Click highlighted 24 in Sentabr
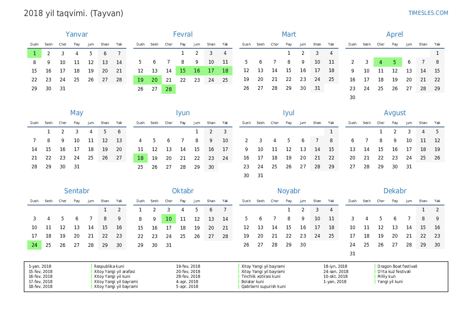 34,245
